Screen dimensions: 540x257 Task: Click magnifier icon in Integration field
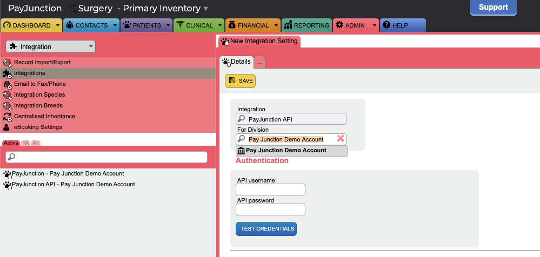[242, 119]
